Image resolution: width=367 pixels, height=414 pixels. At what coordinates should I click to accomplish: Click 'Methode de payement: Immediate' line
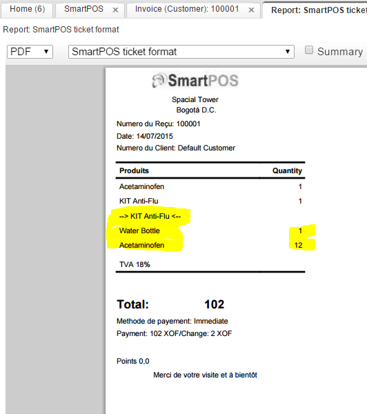point(172,322)
